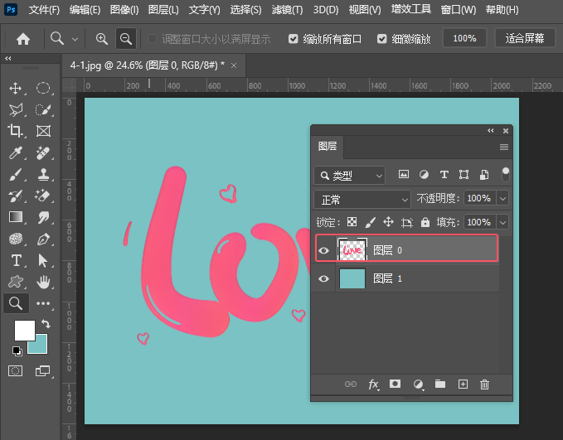
Task: Select the Quick Selection tool
Action: point(43,110)
